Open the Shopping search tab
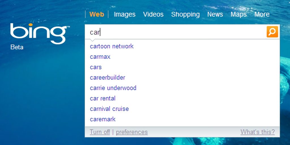Image resolution: width=290 pixels, height=145 pixels. click(185, 14)
